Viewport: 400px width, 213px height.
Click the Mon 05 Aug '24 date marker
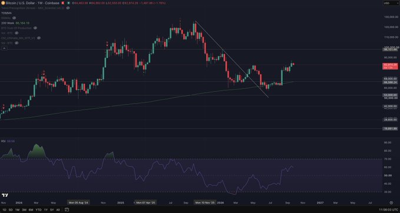[78, 202]
